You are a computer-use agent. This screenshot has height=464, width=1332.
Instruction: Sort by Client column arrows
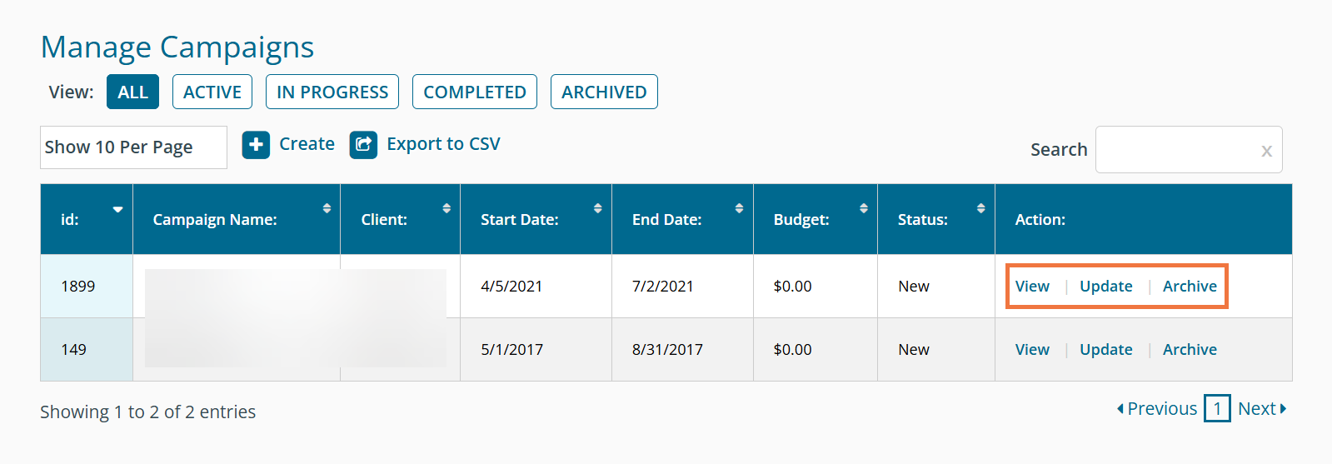pos(446,208)
